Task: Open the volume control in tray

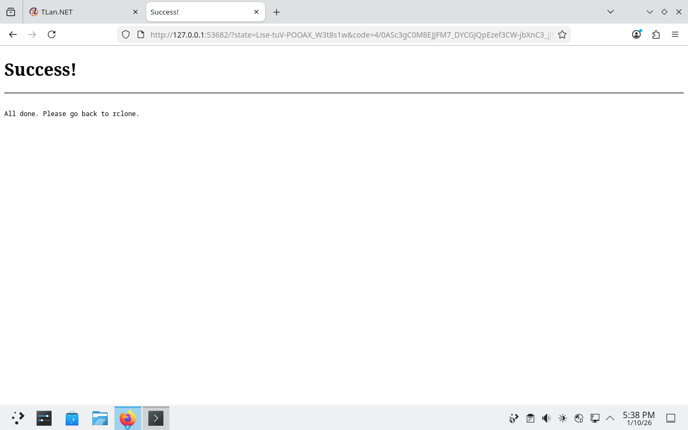Action: (547, 418)
